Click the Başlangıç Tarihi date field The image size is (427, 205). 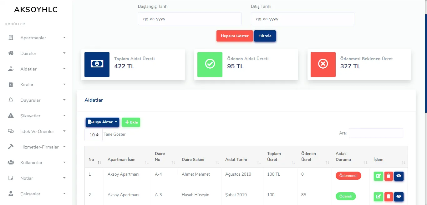pos(190,19)
